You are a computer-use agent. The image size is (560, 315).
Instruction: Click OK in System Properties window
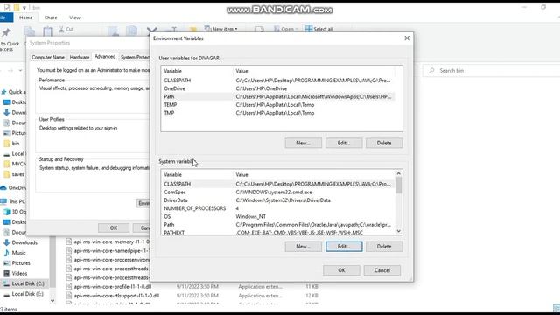[114, 227]
